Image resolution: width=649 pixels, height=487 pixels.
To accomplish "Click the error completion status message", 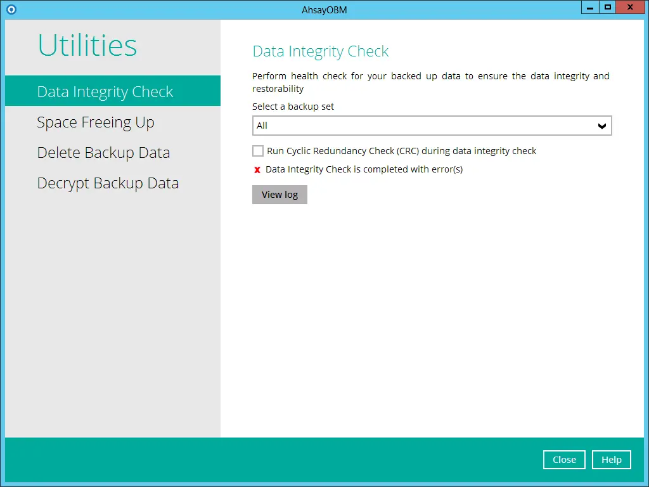I will [364, 169].
